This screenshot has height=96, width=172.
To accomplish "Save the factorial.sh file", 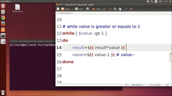I will [79, 9].
